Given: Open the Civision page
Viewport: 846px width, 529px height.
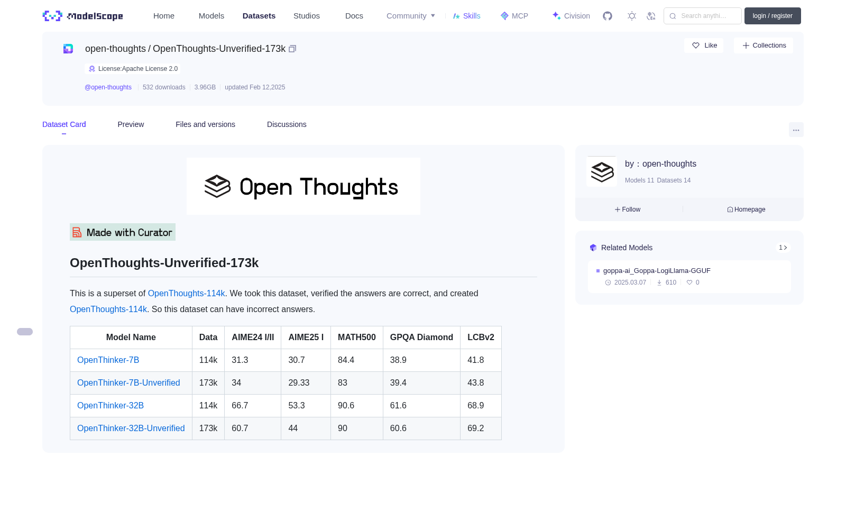Looking at the screenshot, I should (571, 16).
